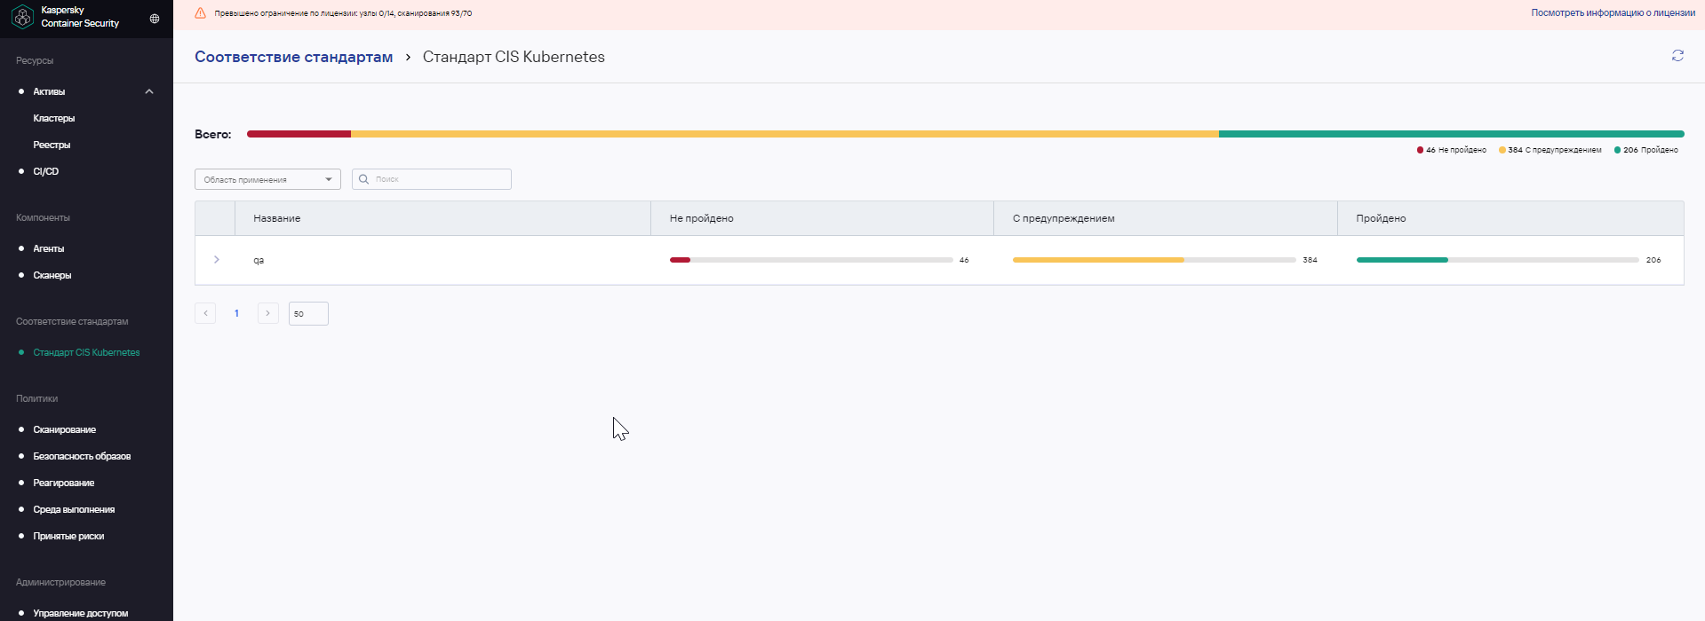1705x621 pixels.
Task: Click Посмотреть информацию о лицензии link
Action: tap(1613, 13)
